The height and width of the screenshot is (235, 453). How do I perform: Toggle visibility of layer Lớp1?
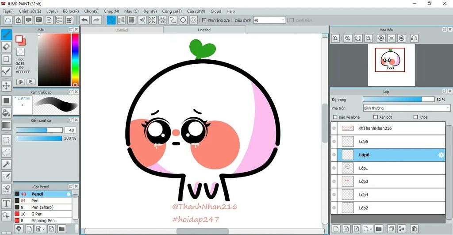(x=334, y=168)
